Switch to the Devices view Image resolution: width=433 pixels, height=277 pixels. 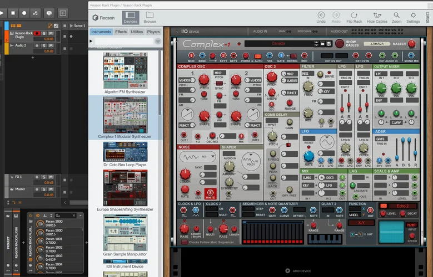[x=130, y=18]
